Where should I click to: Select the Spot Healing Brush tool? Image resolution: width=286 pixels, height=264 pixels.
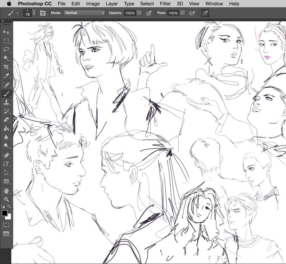pyautogui.click(x=6, y=85)
